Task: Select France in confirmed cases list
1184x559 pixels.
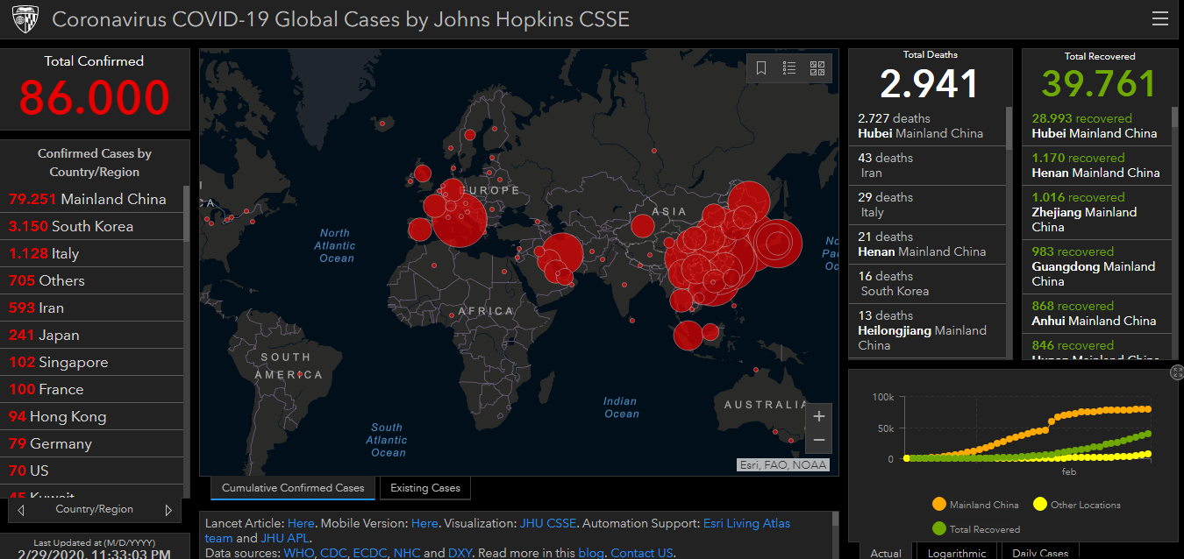Action: (92, 389)
